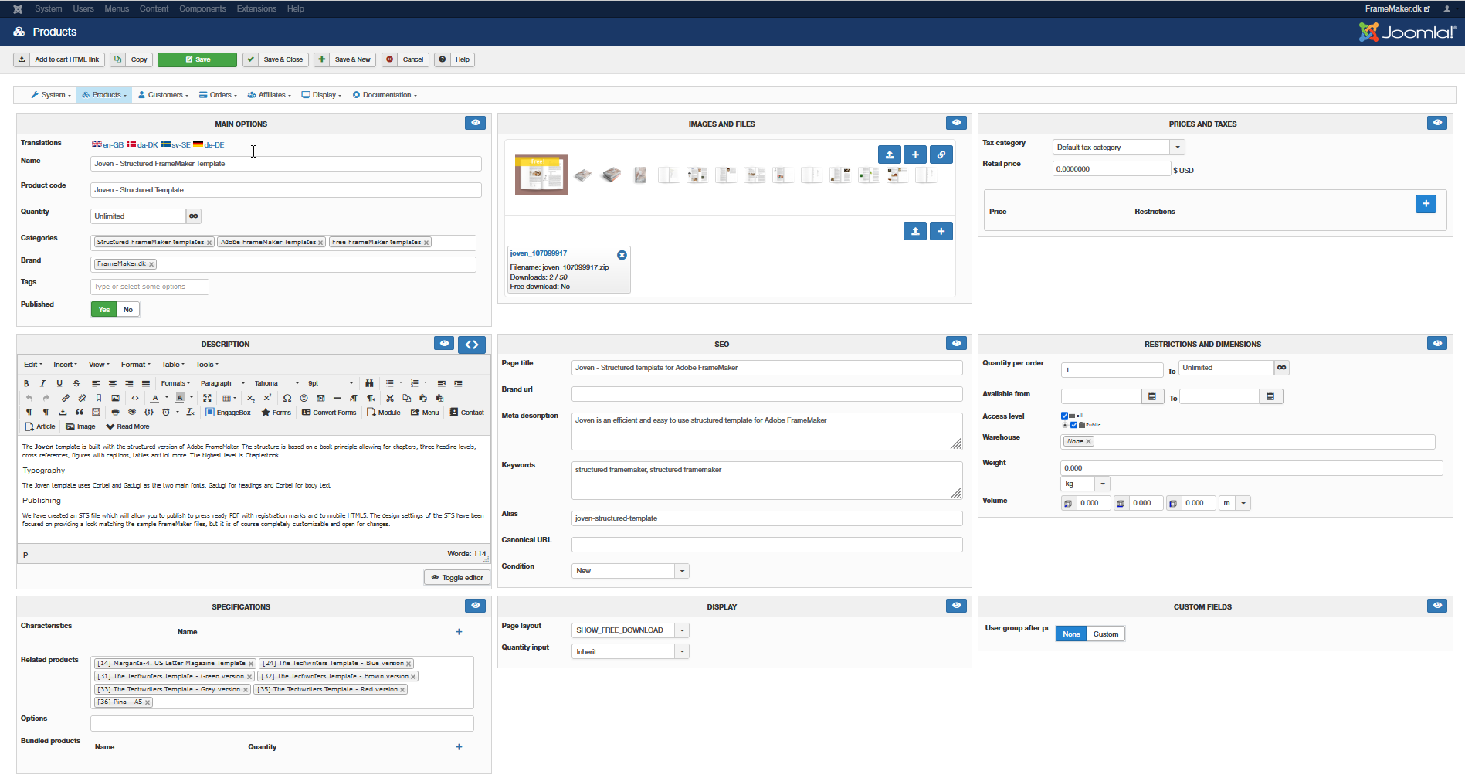Open the text color picker in the editor
This screenshot has width=1465, height=778.
[155, 398]
